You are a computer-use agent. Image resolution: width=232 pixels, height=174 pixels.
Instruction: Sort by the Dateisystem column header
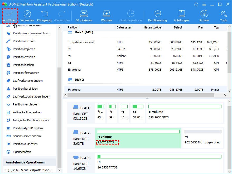pos(124,27)
